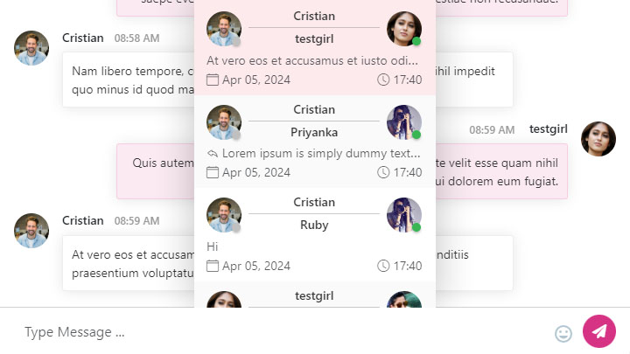630x354 pixels.
Task: Click the 'Nam libero tempore' message bubble
Action: (288, 80)
